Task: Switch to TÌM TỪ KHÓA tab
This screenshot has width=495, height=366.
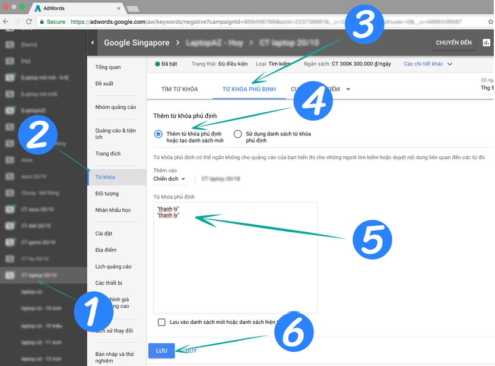Action: click(180, 89)
